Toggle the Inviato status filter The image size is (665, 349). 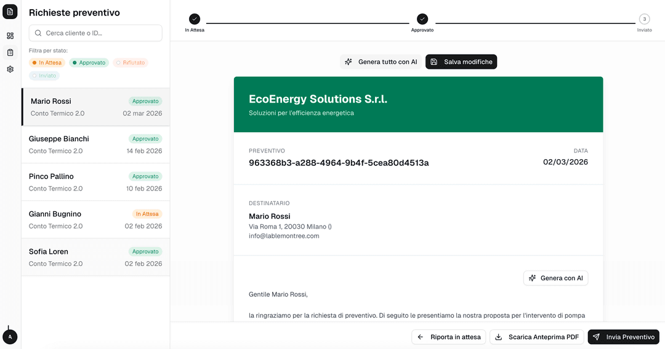44,76
